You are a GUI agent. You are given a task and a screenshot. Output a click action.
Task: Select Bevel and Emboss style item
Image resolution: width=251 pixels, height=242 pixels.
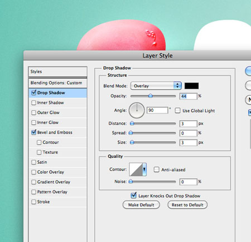[x=57, y=132]
